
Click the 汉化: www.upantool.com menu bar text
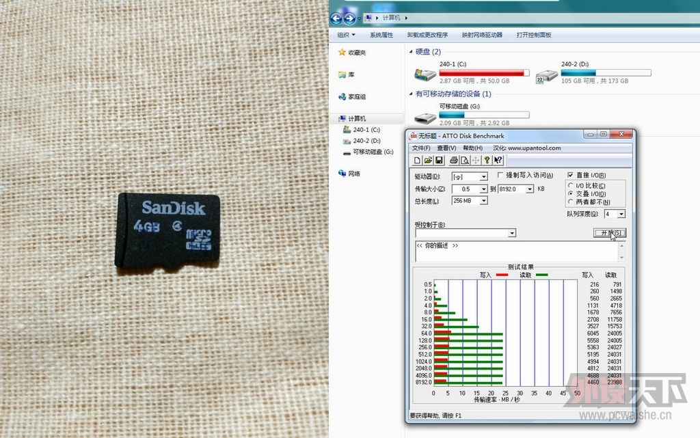[527, 148]
